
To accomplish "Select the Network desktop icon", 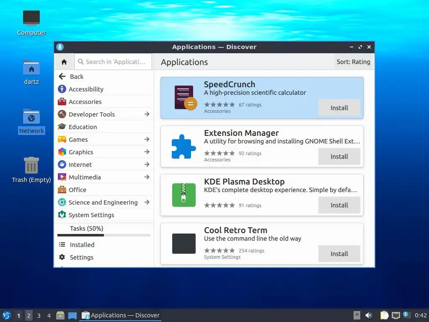I will tap(31, 117).
